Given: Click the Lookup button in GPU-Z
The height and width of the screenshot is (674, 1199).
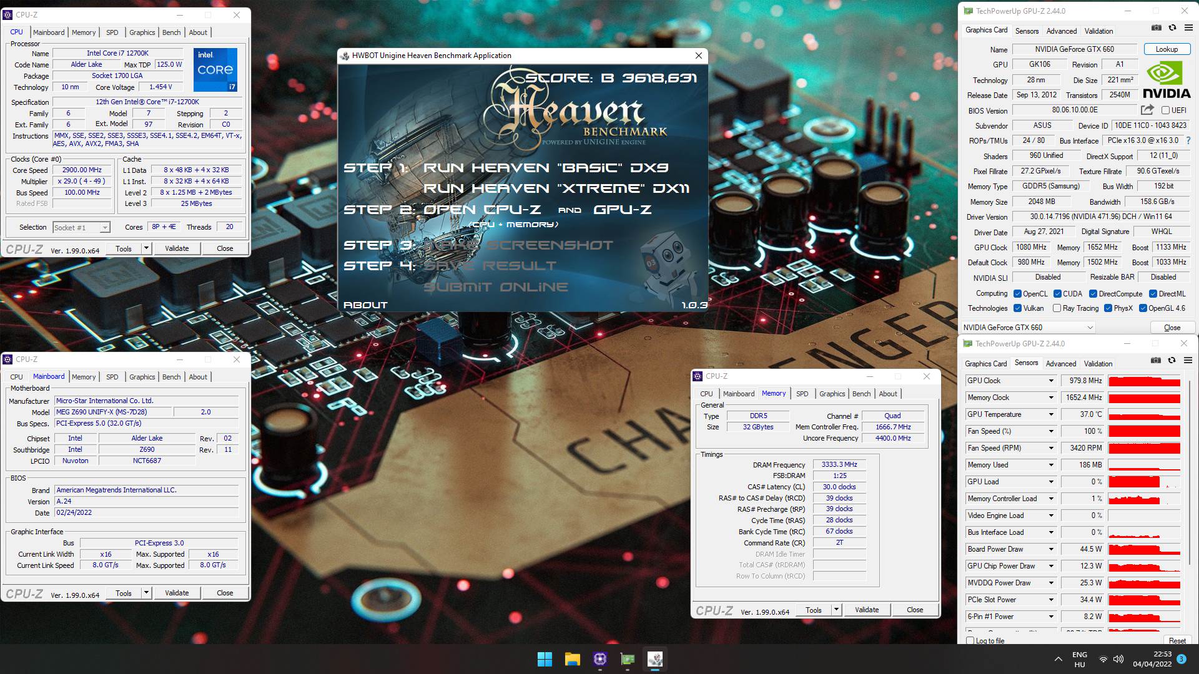Looking at the screenshot, I should tap(1166, 49).
